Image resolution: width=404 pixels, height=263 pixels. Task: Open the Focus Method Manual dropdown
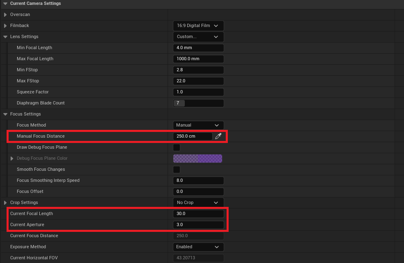[x=198, y=125]
